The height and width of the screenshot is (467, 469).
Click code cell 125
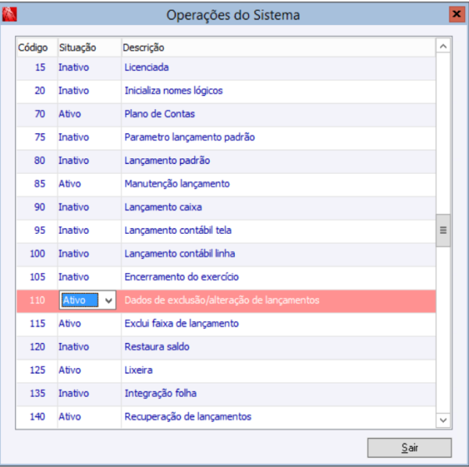click(37, 370)
